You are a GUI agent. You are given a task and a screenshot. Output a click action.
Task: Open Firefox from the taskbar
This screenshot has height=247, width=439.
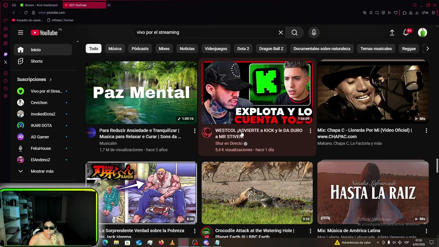(x=161, y=243)
